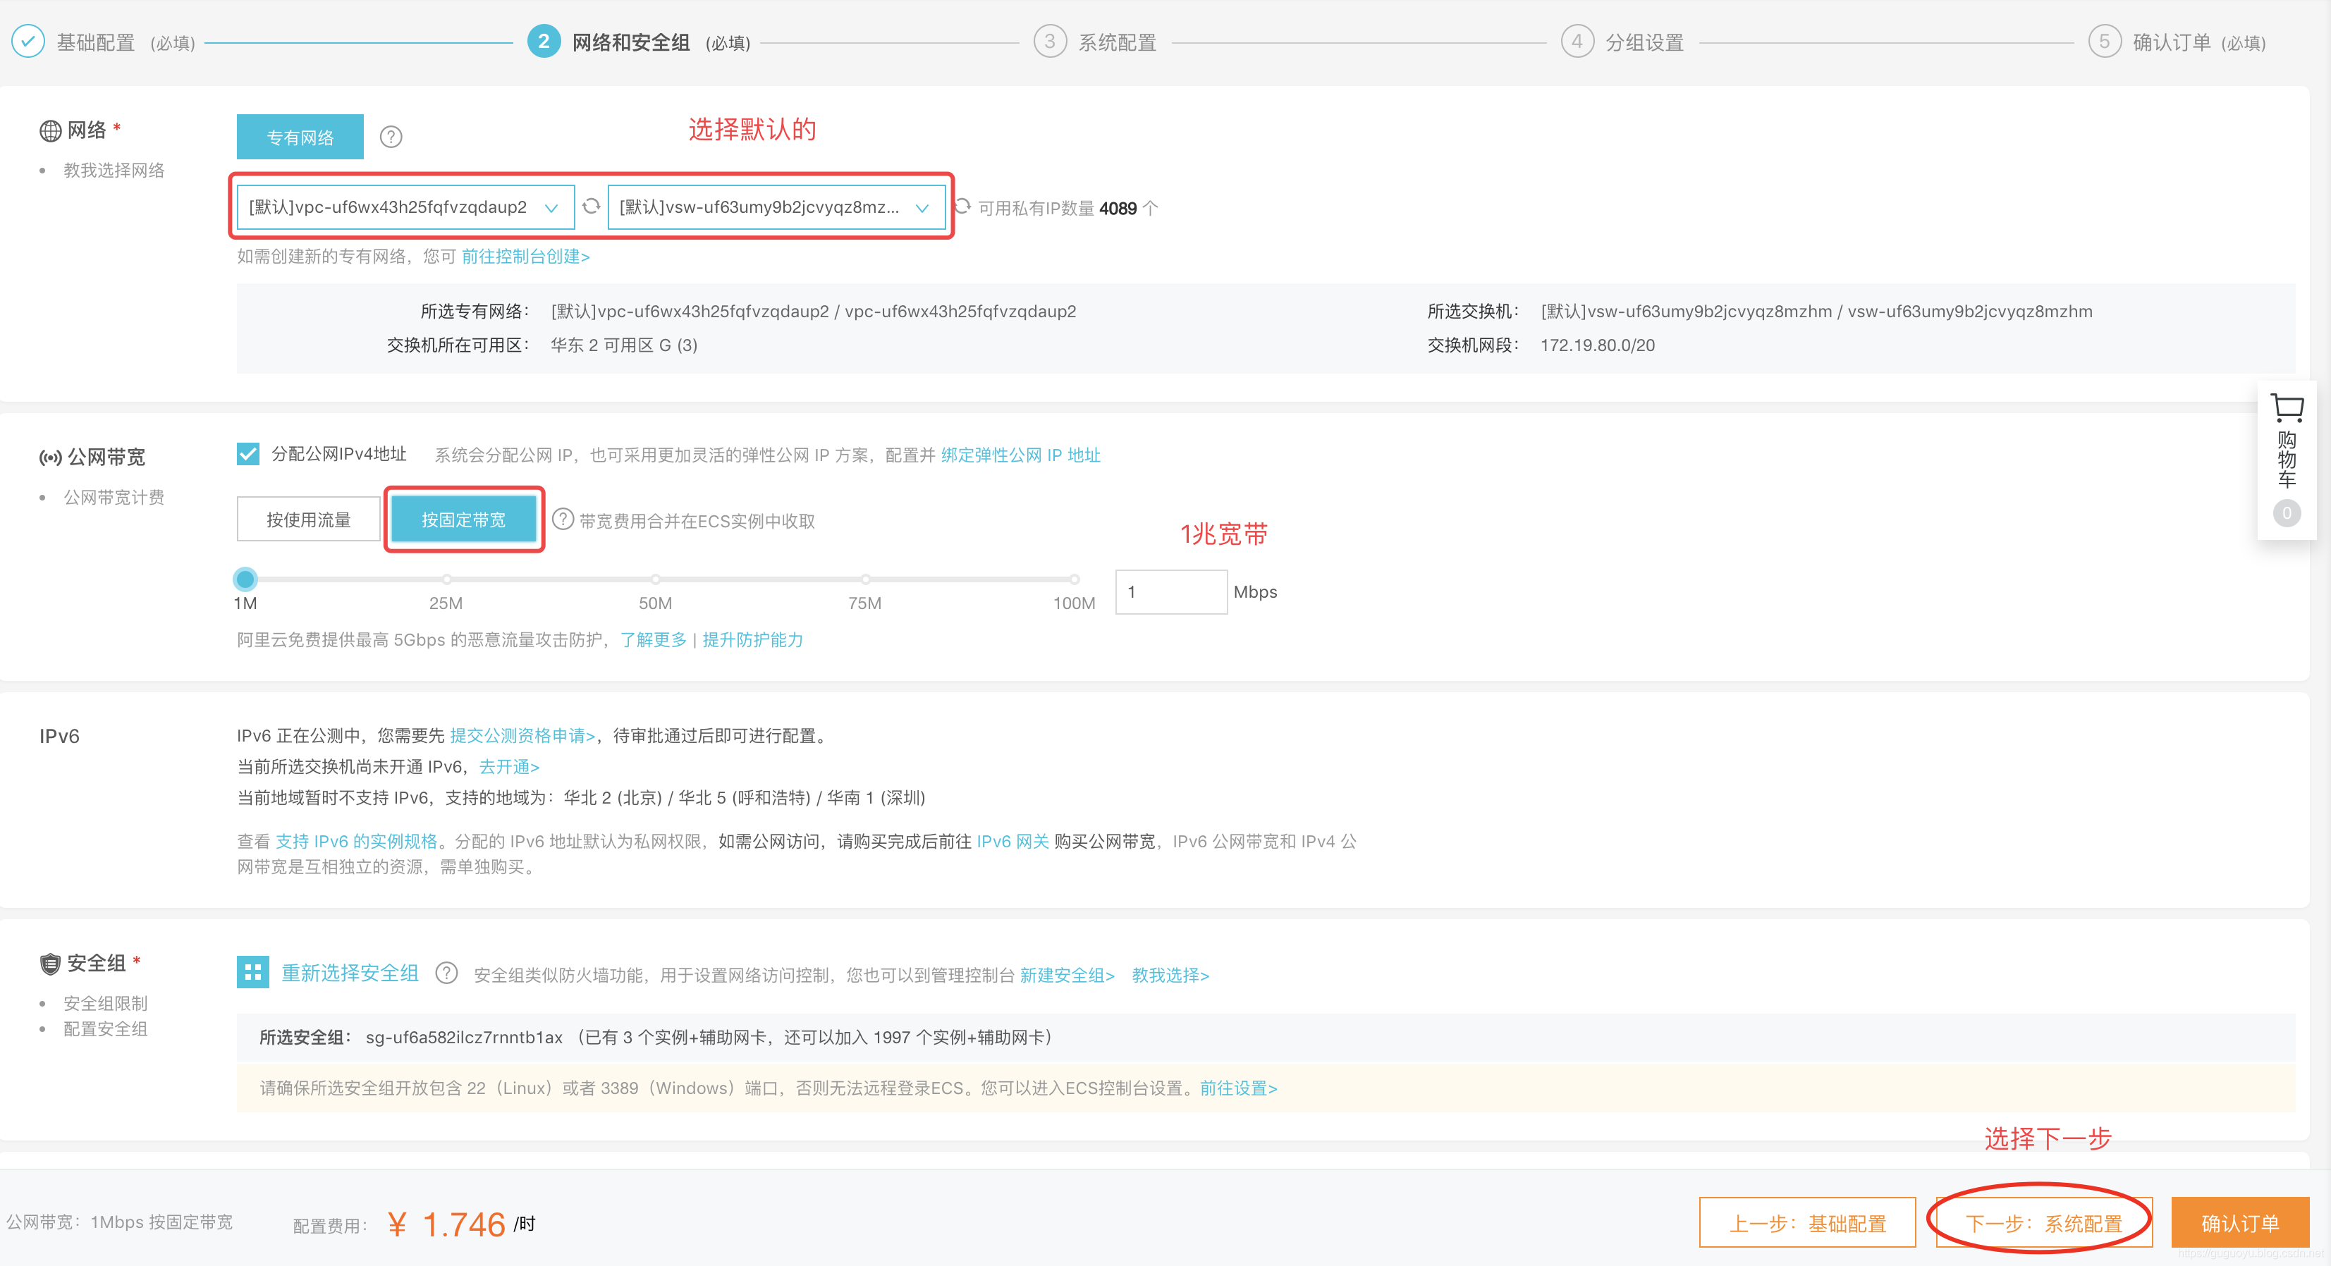The width and height of the screenshot is (2331, 1266).
Task: Refresh the VPC list icon between dropdowns
Action: 591,207
